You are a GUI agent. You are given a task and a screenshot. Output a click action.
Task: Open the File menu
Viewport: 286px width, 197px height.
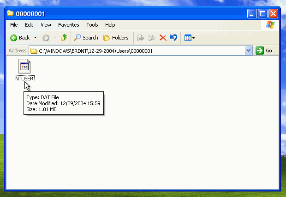pos(14,25)
